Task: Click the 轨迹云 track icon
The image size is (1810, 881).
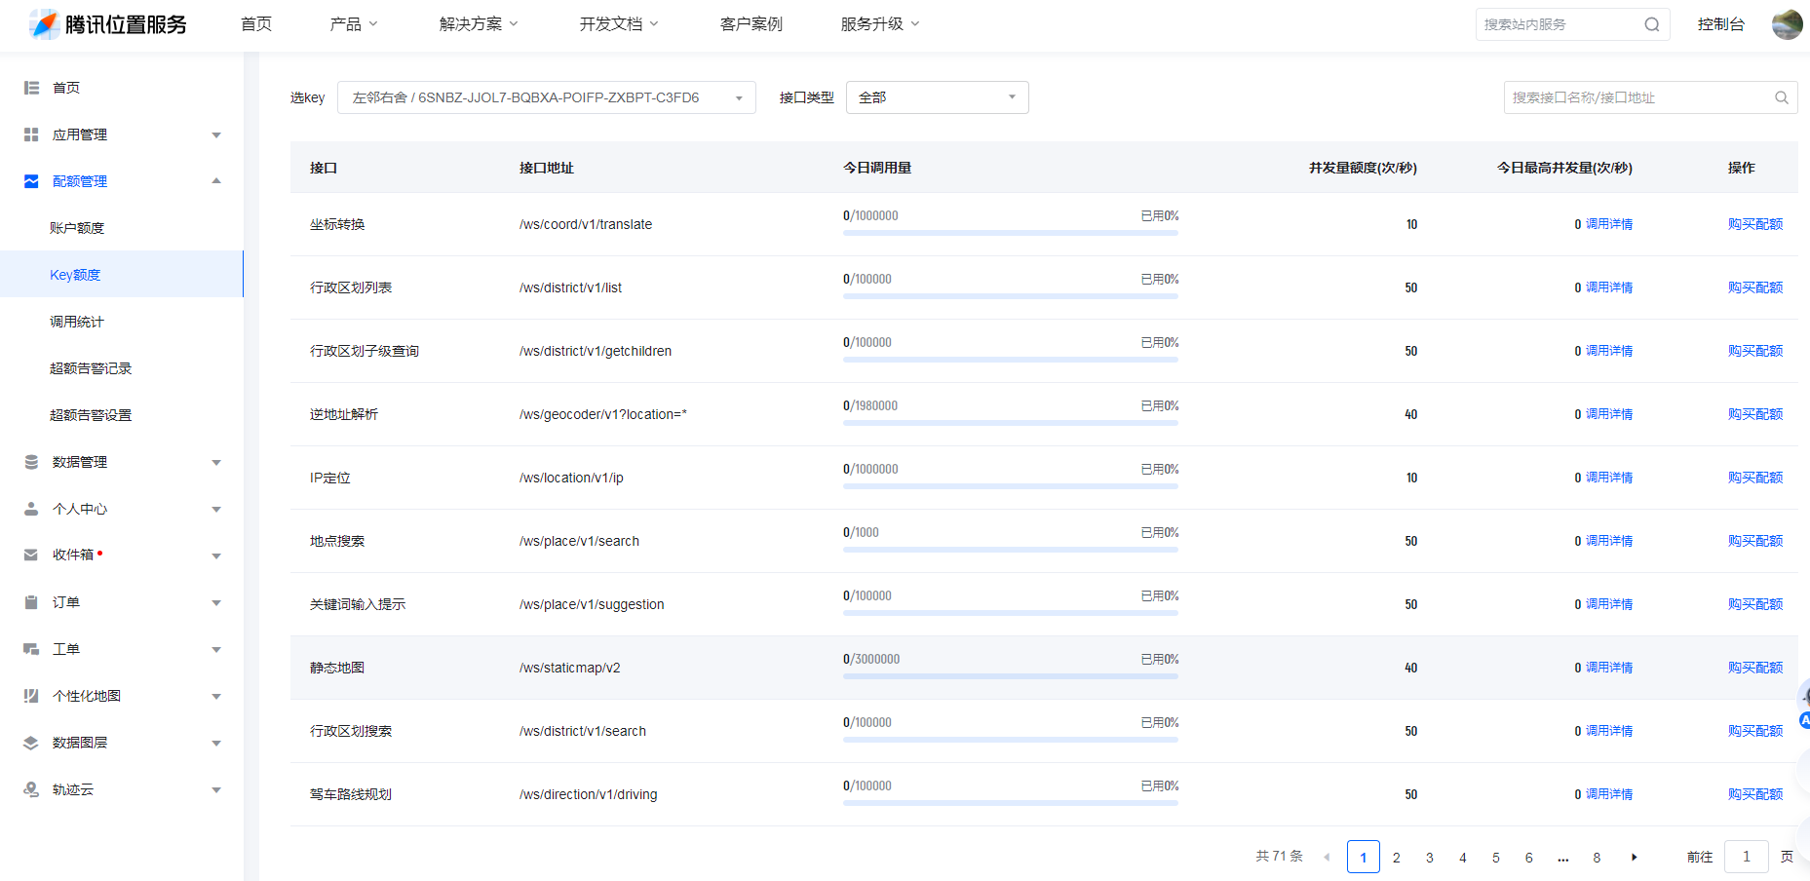Action: point(31,789)
